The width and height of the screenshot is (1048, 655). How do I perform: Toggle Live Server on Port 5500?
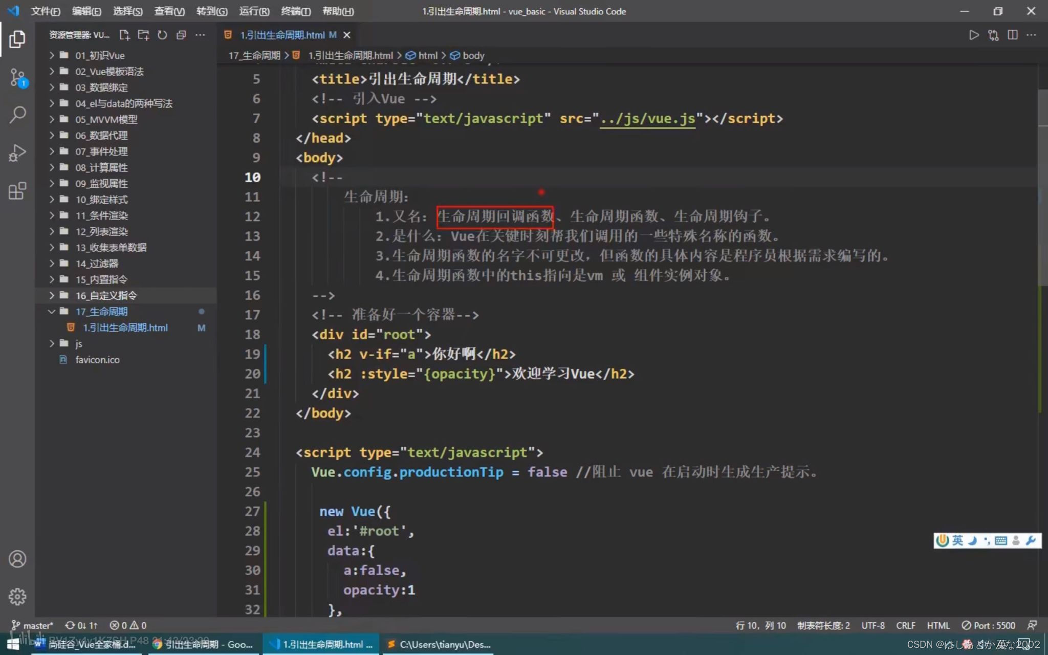coord(988,625)
